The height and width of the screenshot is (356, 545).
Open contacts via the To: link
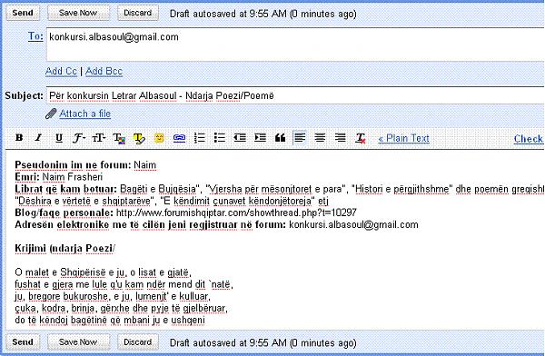coord(35,36)
